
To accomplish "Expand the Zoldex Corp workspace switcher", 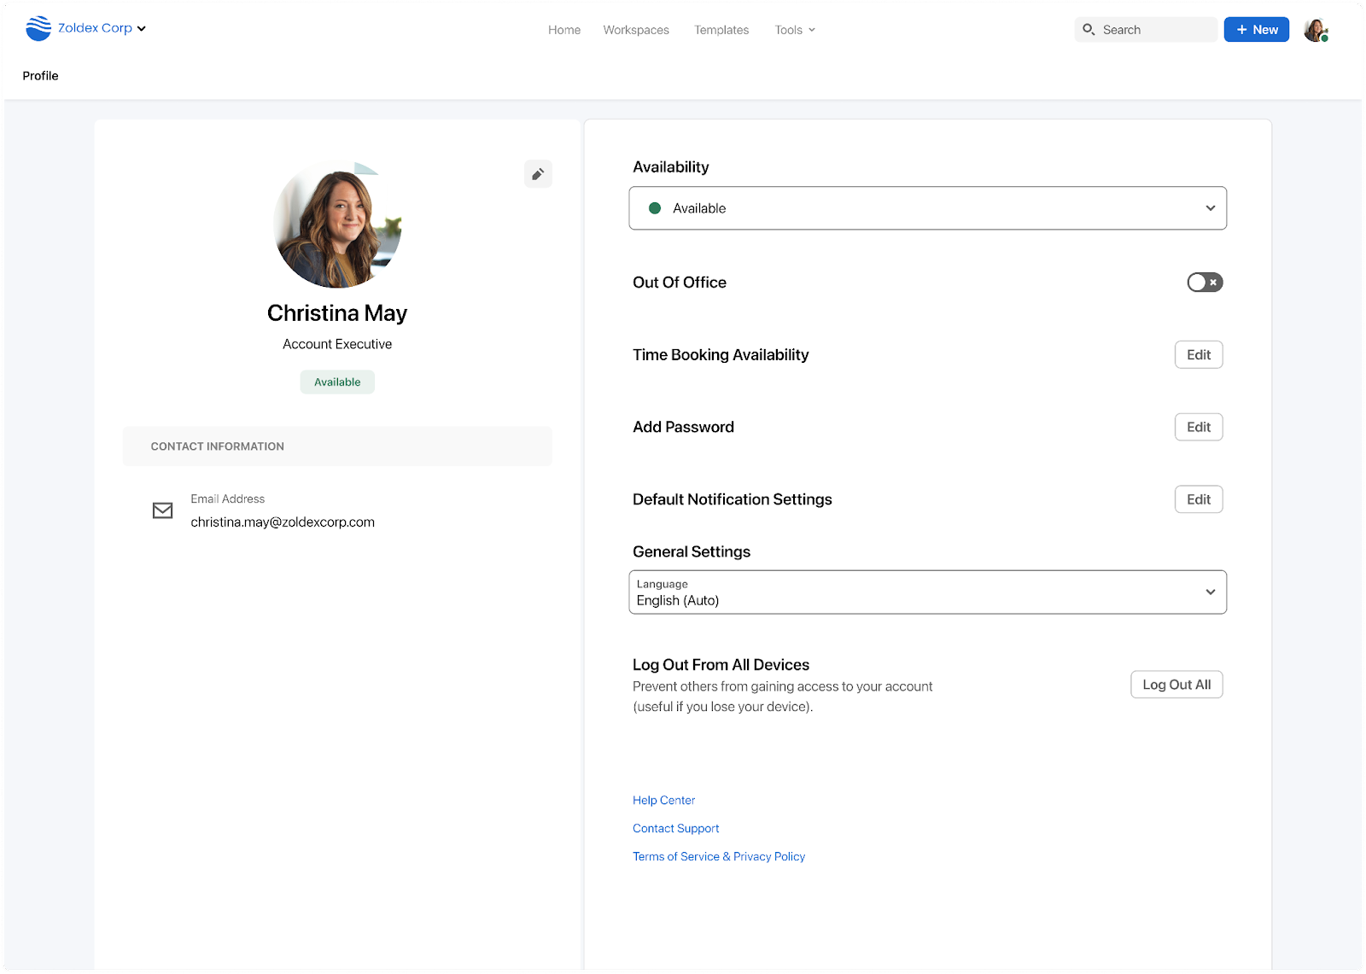I will coord(143,27).
